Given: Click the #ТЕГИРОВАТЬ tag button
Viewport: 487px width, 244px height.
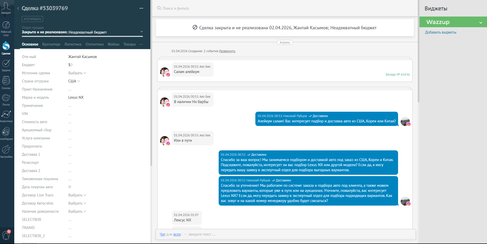Looking at the screenshot, I should point(32,19).
